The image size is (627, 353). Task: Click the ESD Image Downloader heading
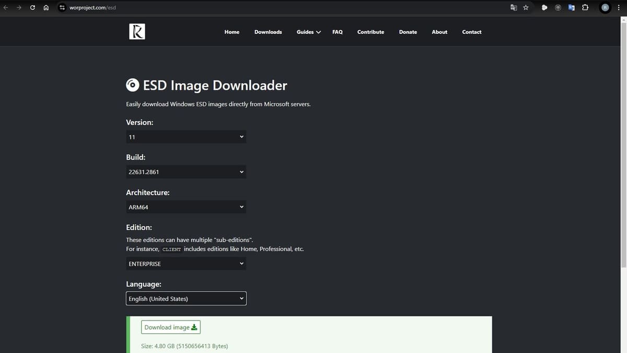(215, 85)
